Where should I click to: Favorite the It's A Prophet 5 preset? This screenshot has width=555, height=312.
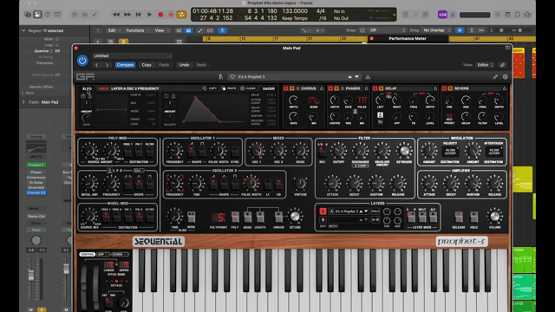point(232,77)
